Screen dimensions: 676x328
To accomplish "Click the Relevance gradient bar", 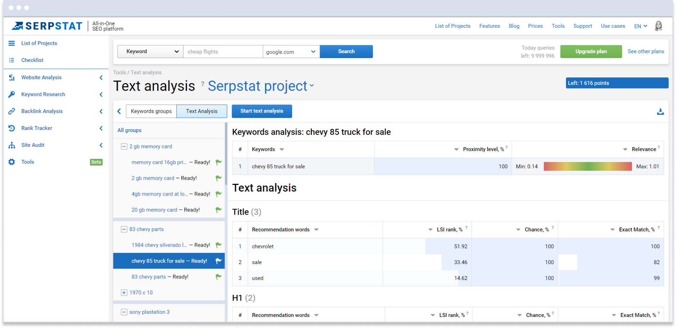I will click(588, 166).
